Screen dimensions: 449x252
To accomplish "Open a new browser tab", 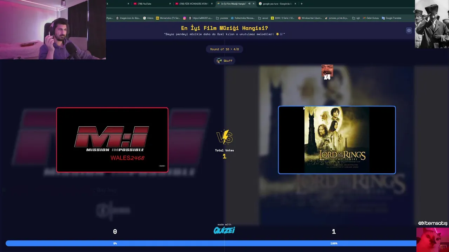I will [x=301, y=4].
